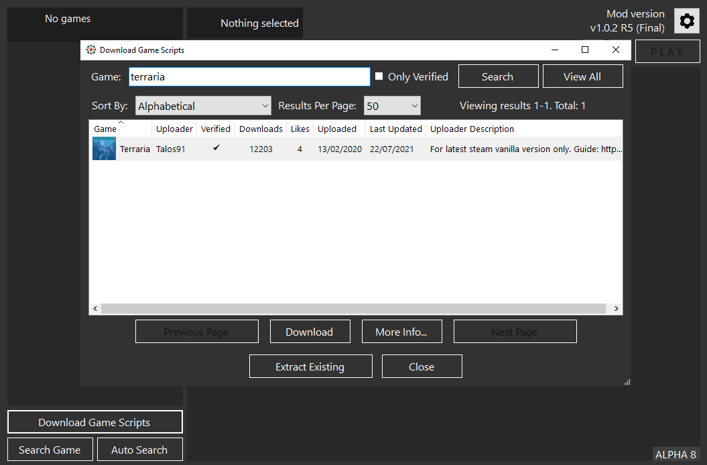Enable the Only Verified filter
This screenshot has height=465, width=707.
[x=379, y=76]
